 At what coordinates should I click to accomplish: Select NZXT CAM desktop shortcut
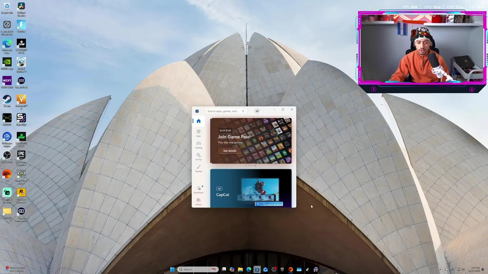(x=7, y=83)
